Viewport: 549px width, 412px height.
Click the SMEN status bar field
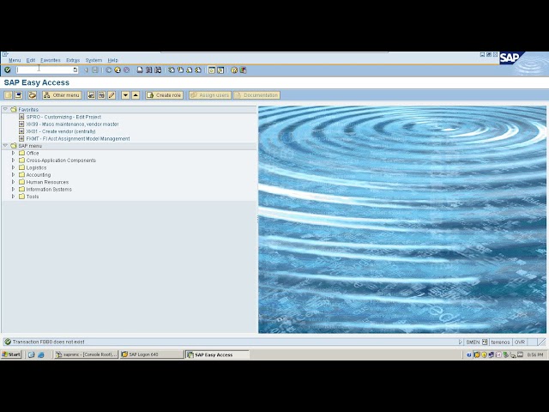click(473, 342)
